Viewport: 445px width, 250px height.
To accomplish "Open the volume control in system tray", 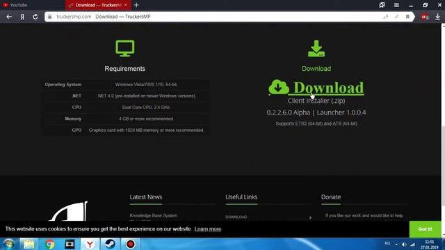I will (x=404, y=244).
